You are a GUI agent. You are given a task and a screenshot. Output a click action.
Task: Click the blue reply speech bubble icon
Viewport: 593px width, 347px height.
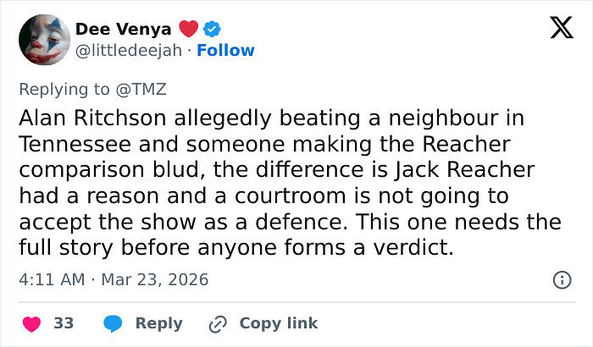(x=113, y=323)
